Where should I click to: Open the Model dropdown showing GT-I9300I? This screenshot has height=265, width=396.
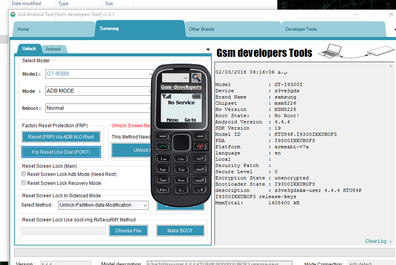click(100, 74)
